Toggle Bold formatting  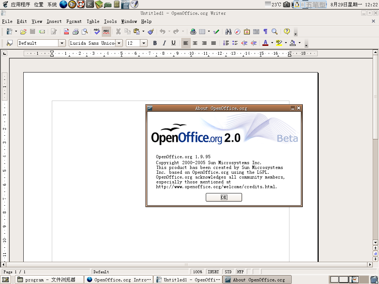coord(155,43)
